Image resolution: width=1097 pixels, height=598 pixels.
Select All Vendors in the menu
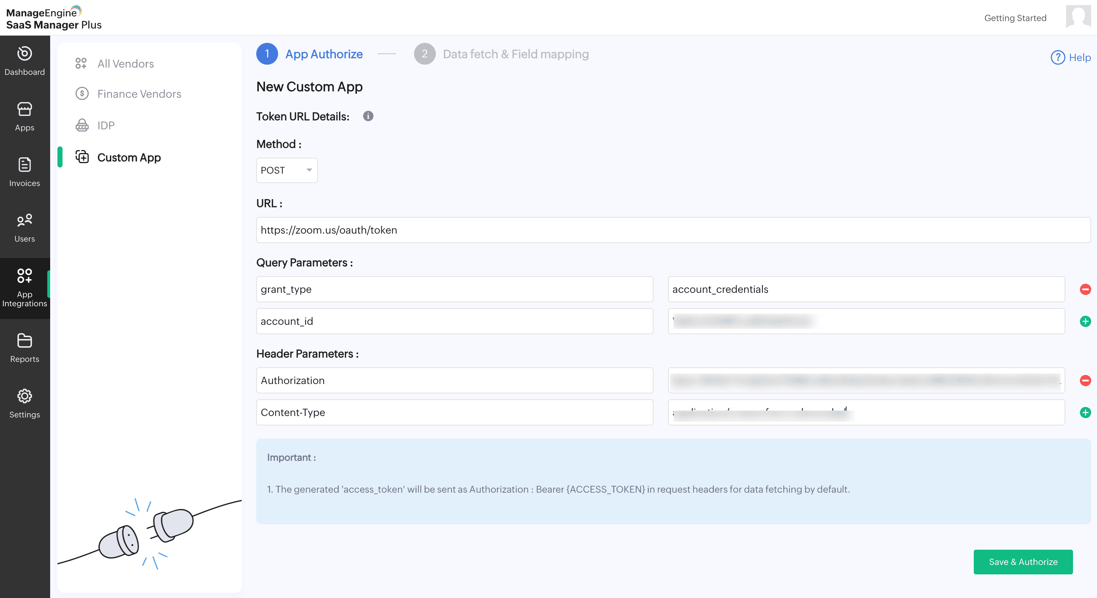(125, 64)
